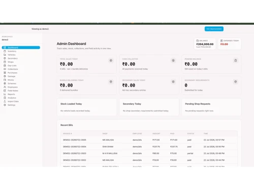The height and width of the screenshot is (190, 254).
Task: Click the Secondary Today card heading
Action: pos(132,104)
